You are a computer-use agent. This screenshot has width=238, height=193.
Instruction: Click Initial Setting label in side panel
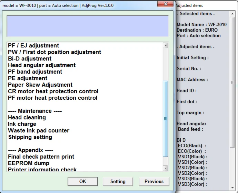click(192, 58)
